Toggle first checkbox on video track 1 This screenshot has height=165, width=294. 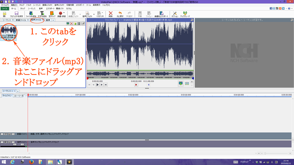[2, 134]
